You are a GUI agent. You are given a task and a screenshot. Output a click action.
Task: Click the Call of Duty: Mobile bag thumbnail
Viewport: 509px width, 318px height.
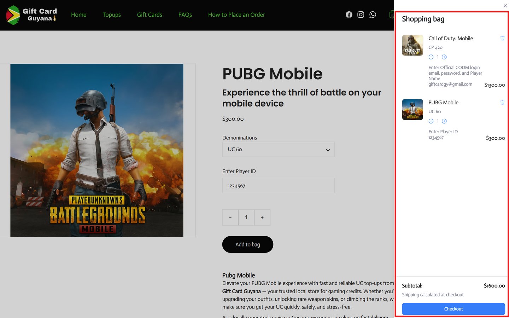click(413, 45)
